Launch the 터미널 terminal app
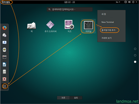The height and width of the screenshot is (104, 139). tap(88, 27)
